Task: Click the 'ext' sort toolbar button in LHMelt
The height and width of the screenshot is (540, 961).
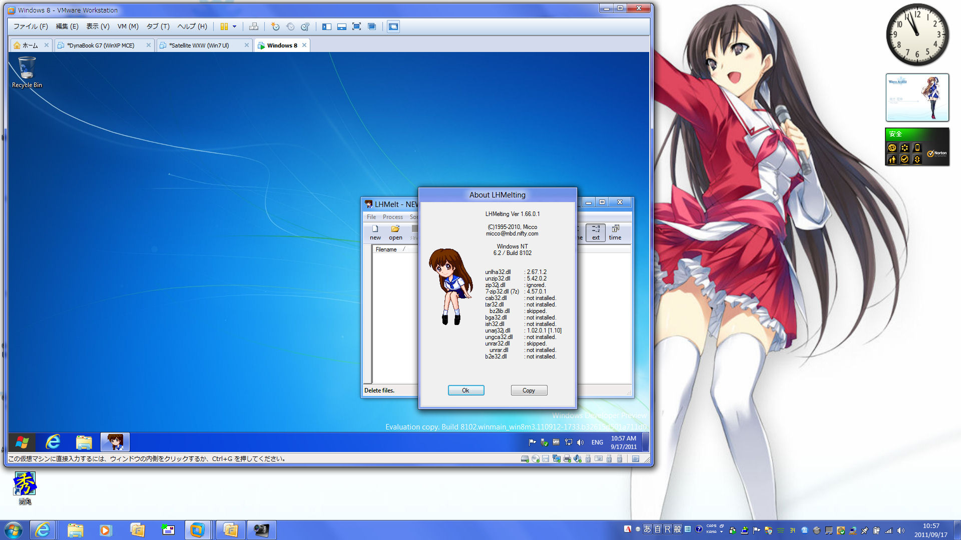Action: [x=596, y=232]
